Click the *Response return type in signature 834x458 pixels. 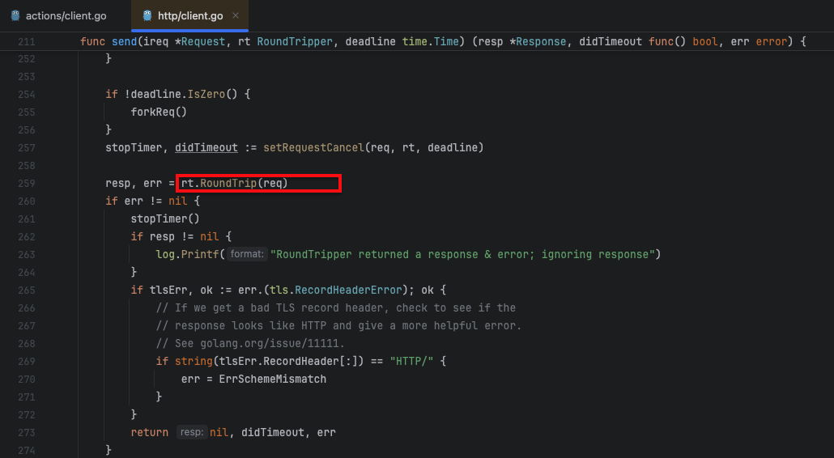pyautogui.click(x=537, y=41)
